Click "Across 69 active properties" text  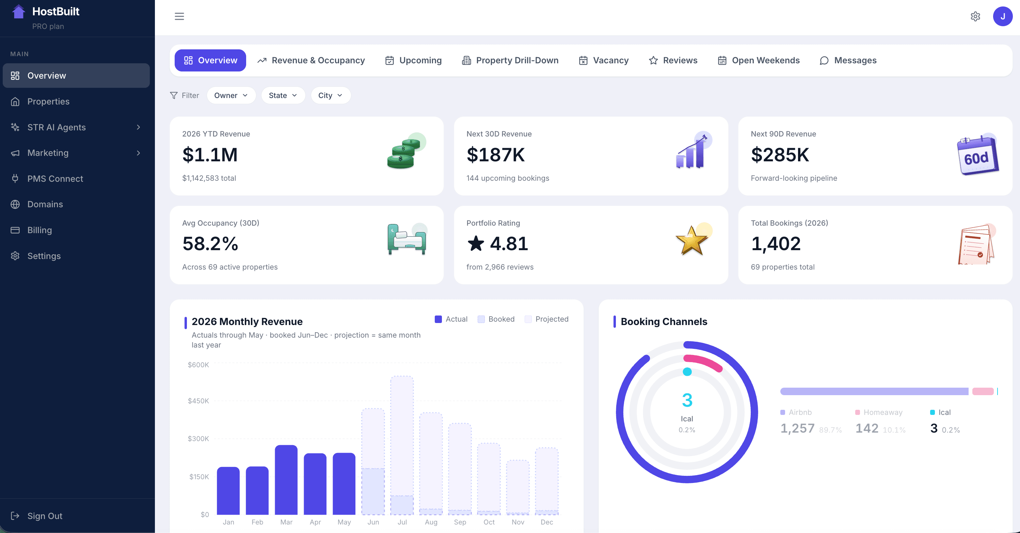pos(230,267)
